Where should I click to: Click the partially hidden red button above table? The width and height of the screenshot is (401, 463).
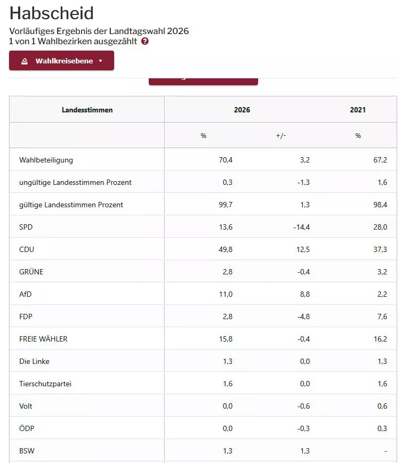coord(203,81)
